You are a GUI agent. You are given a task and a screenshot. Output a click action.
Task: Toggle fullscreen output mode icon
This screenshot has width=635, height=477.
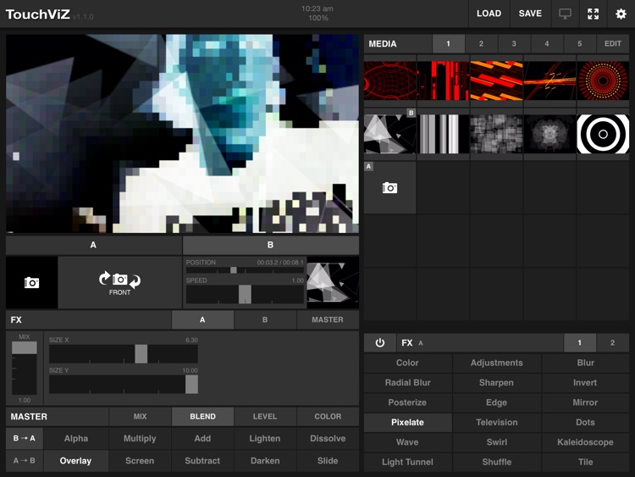(x=593, y=14)
